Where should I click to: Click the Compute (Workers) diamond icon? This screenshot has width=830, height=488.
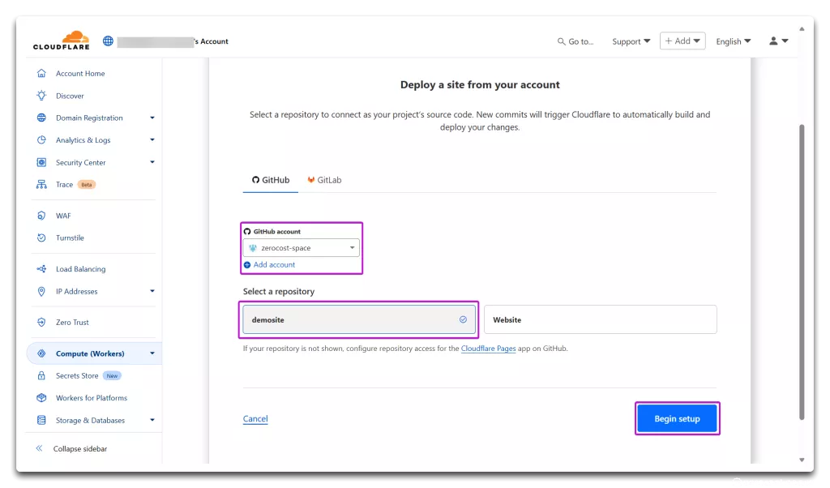pyautogui.click(x=41, y=353)
